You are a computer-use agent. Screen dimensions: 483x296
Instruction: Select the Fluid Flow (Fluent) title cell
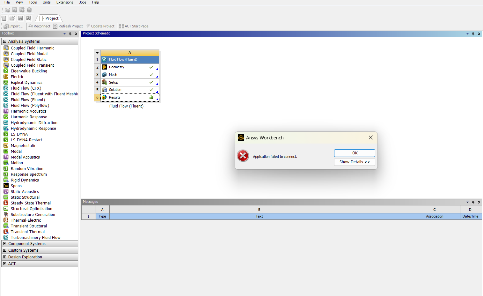(x=130, y=59)
